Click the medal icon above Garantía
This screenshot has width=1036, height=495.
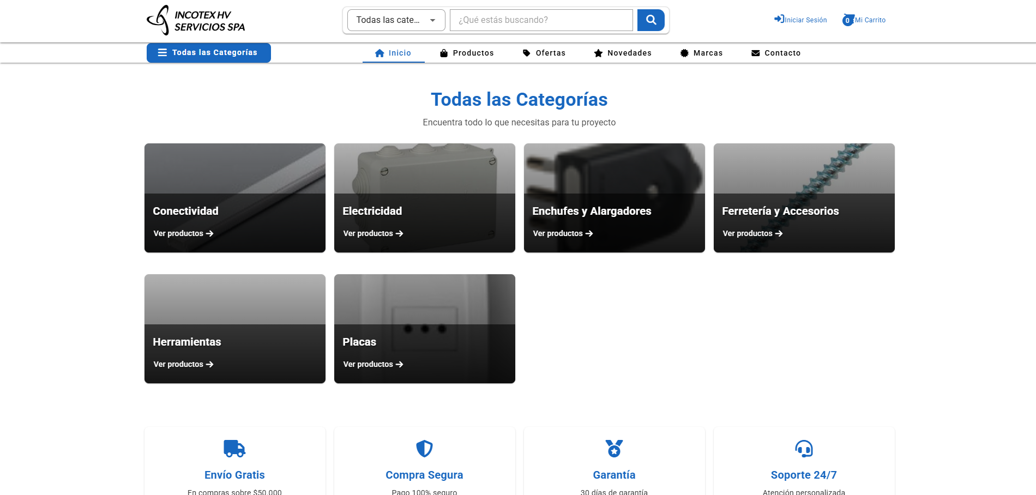point(614,449)
